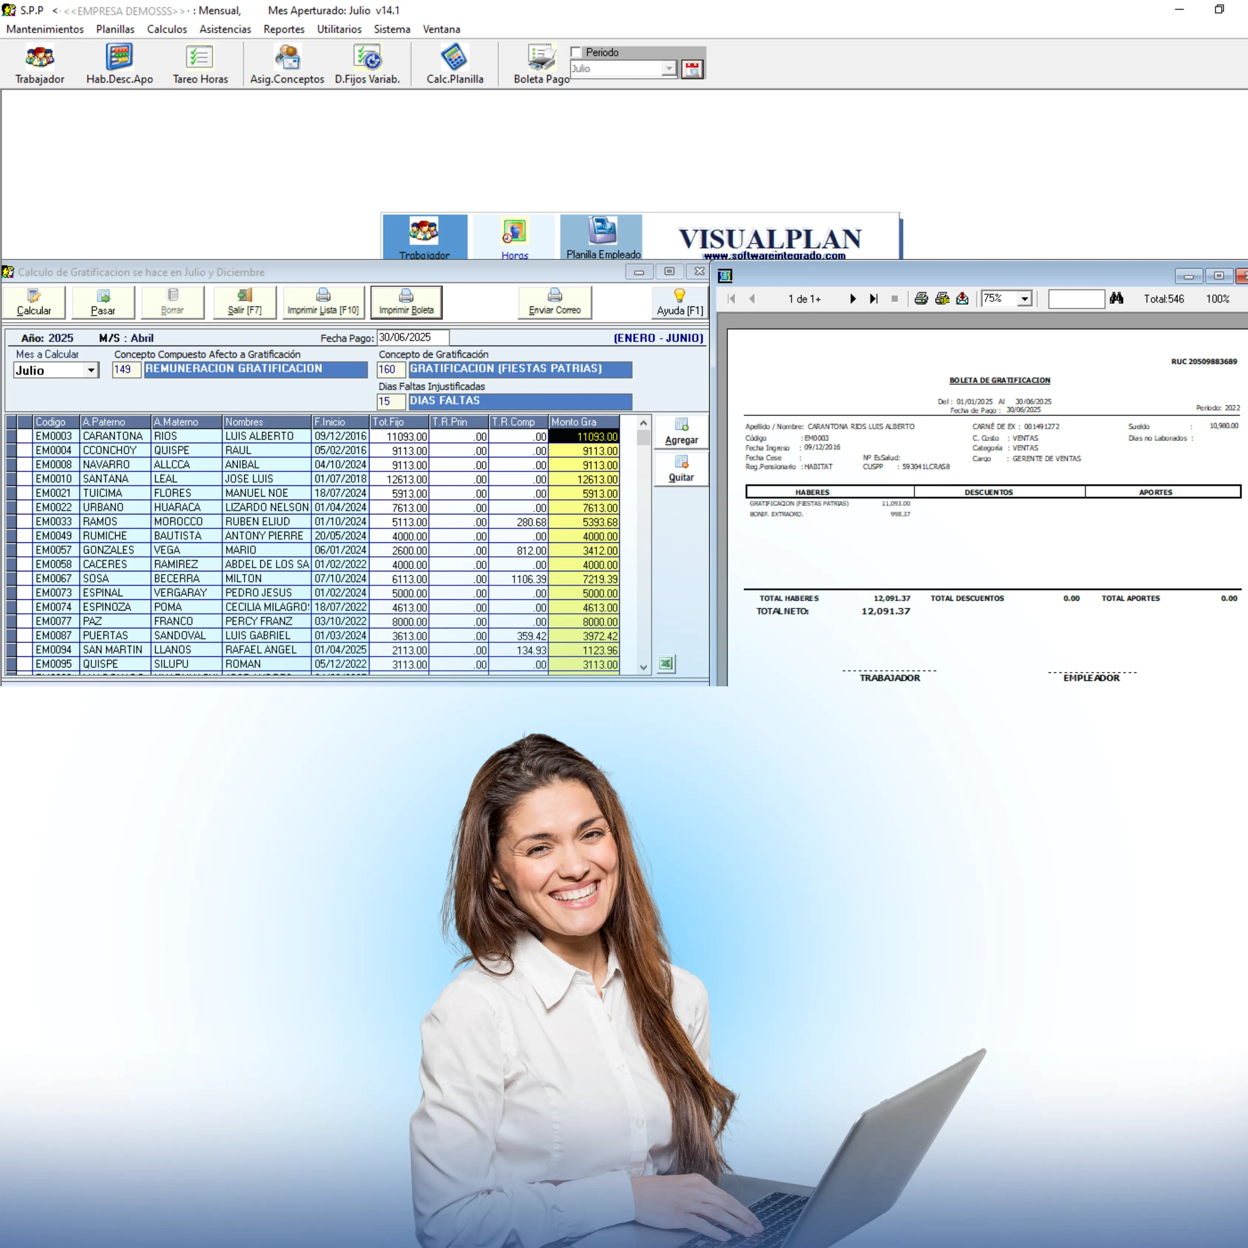Click Enviar Correo button
The height and width of the screenshot is (1248, 1248).
pyautogui.click(x=554, y=302)
